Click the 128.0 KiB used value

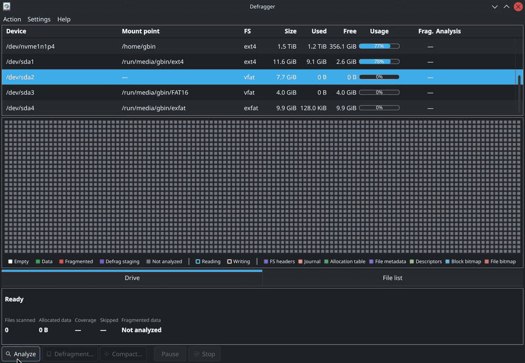point(313,108)
